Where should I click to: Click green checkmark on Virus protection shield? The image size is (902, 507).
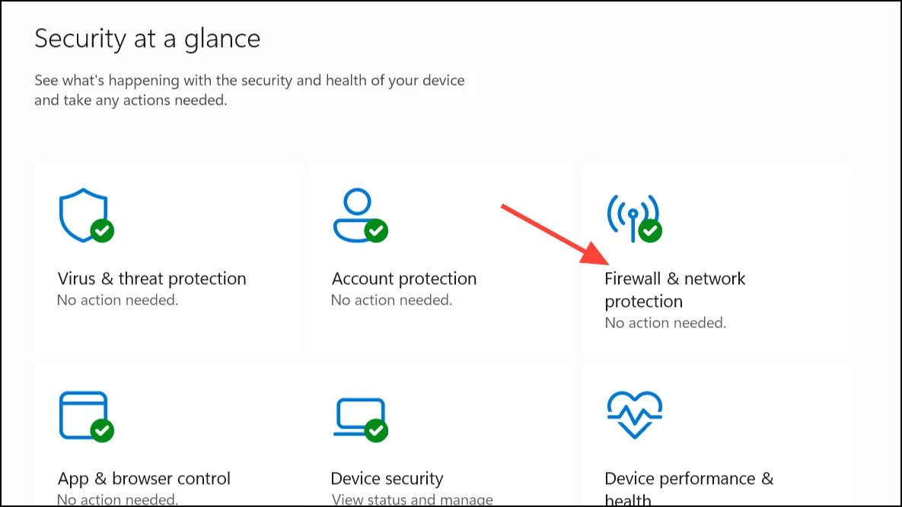click(x=102, y=231)
